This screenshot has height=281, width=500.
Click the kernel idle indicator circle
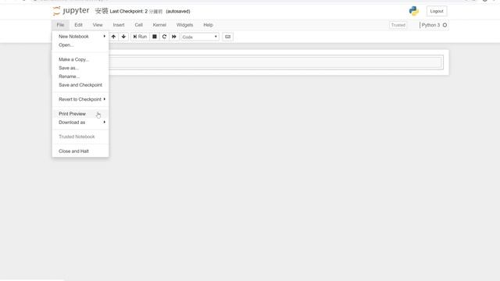point(445,25)
